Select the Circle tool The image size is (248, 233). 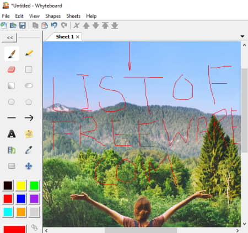click(x=12, y=102)
